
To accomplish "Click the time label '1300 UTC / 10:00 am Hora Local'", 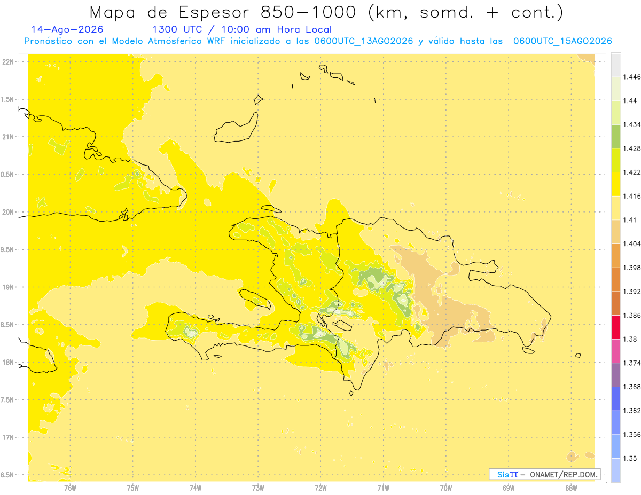I will pyautogui.click(x=242, y=30).
